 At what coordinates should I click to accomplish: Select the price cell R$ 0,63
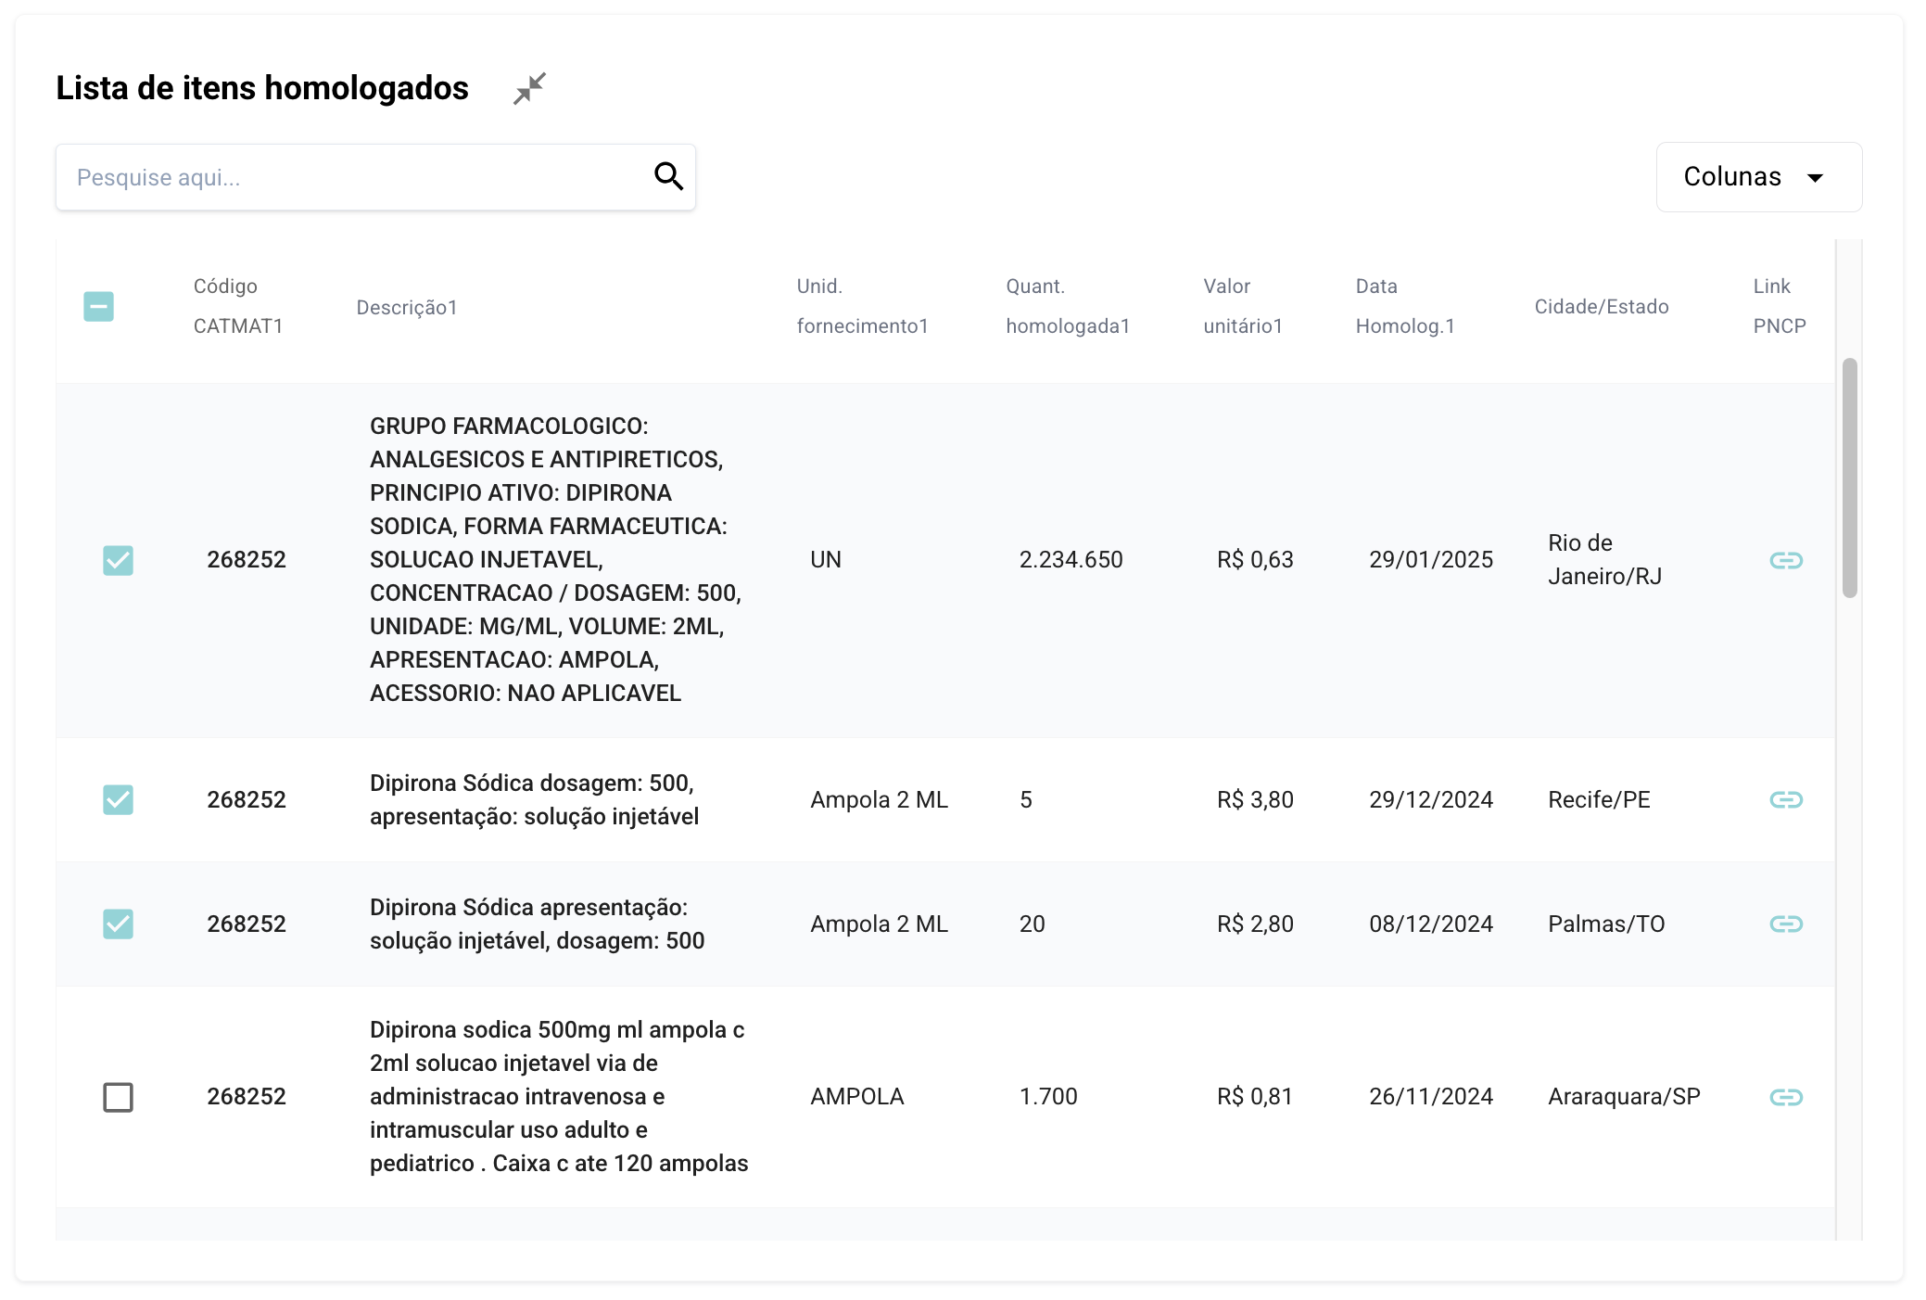click(x=1255, y=559)
